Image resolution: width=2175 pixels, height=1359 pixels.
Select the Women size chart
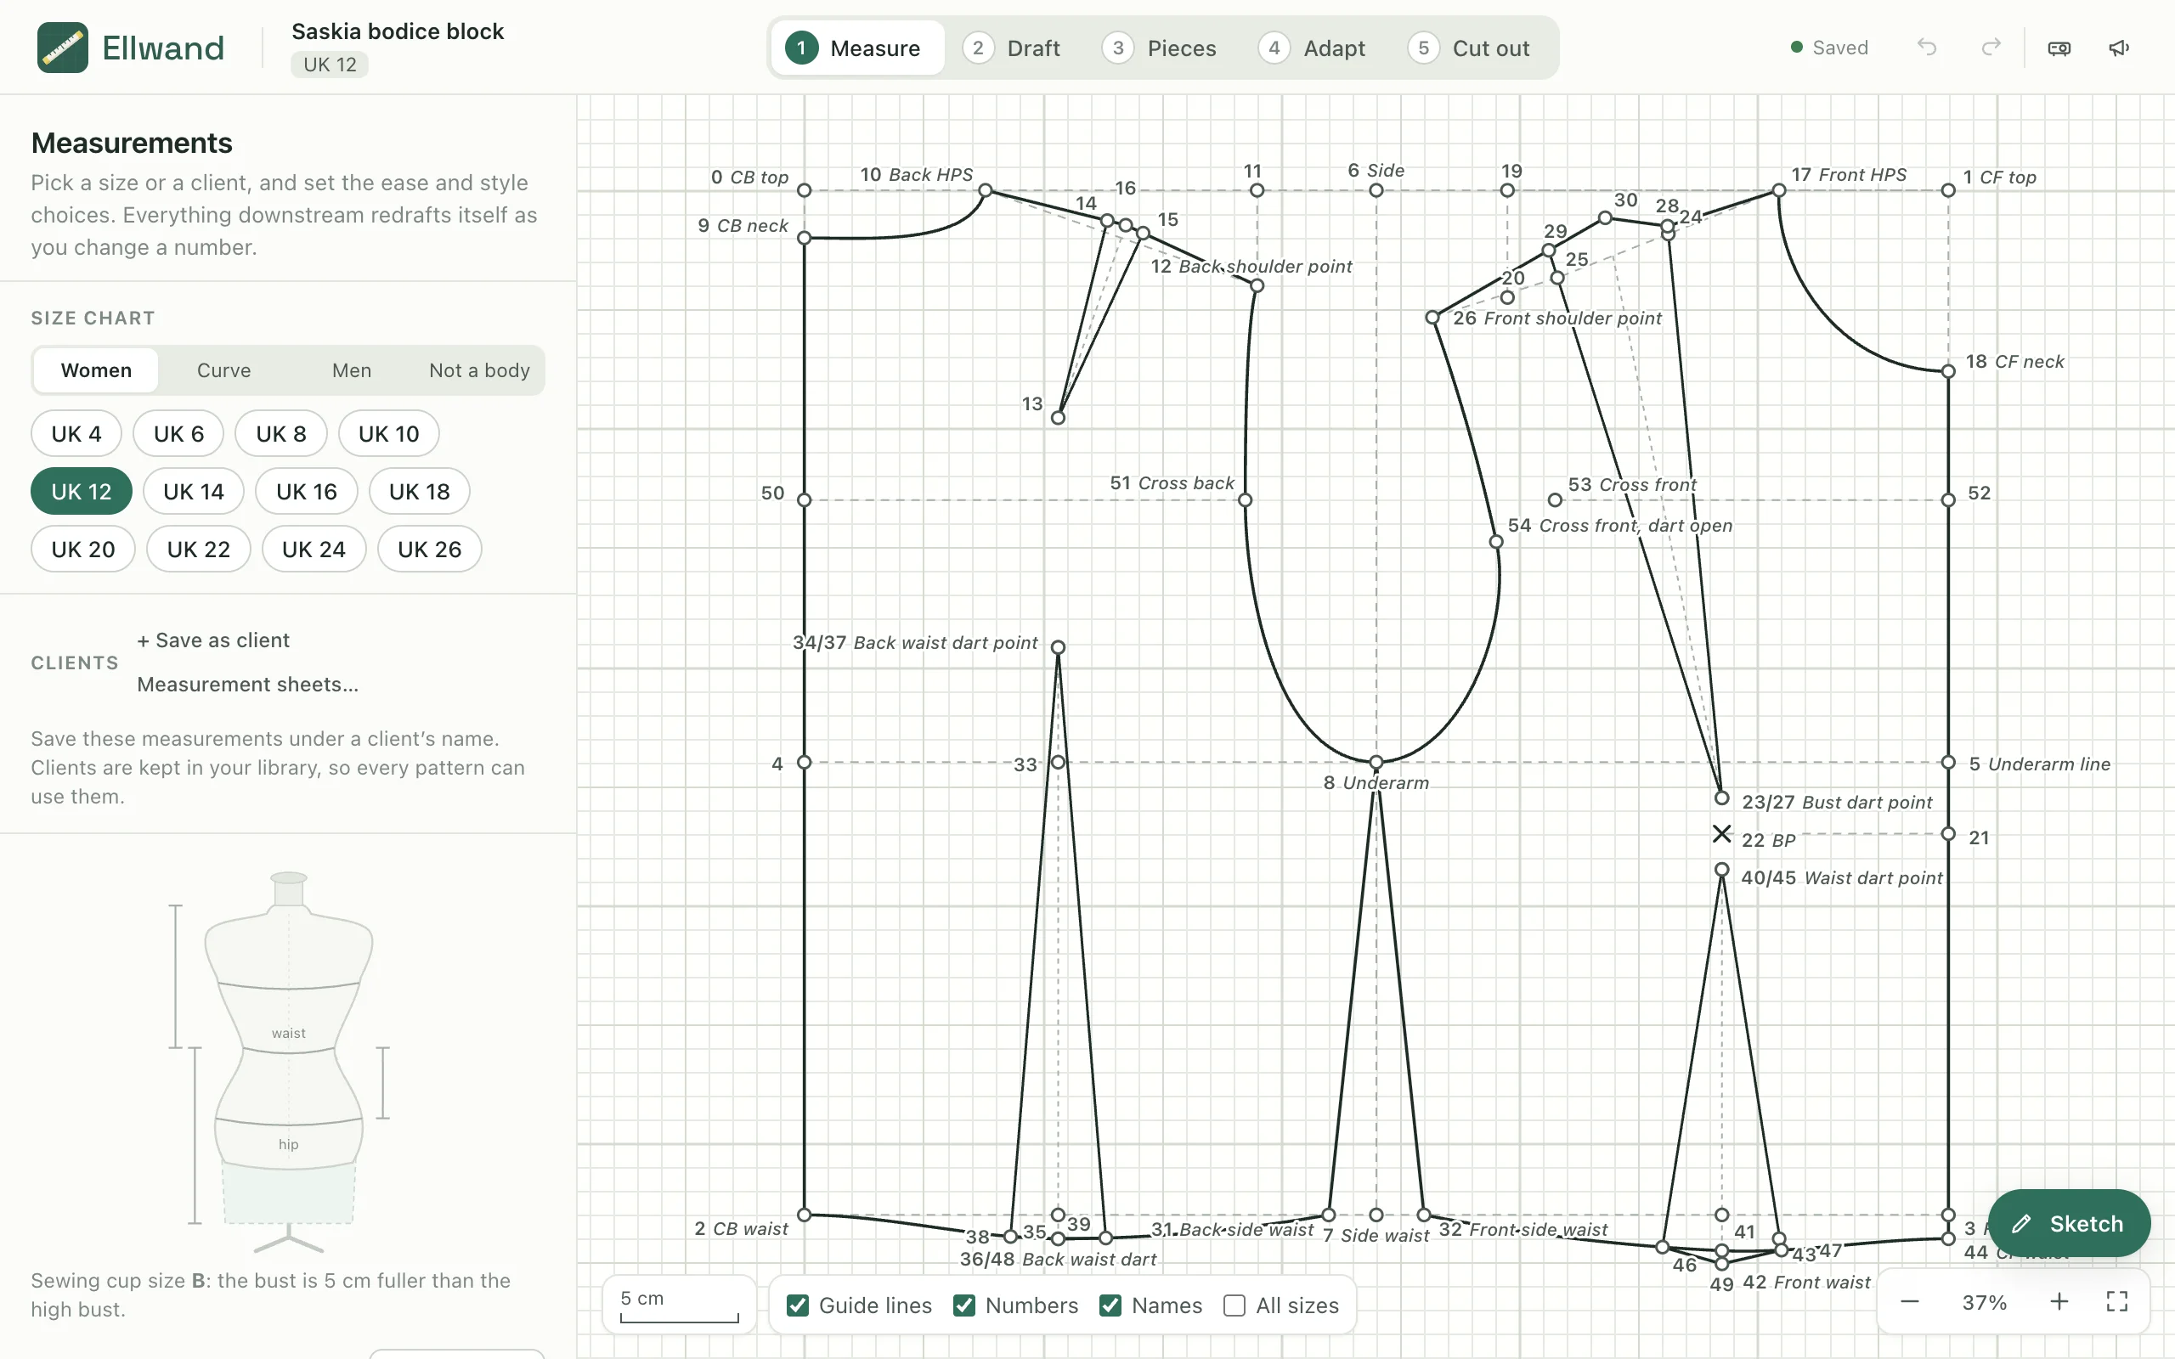point(96,370)
